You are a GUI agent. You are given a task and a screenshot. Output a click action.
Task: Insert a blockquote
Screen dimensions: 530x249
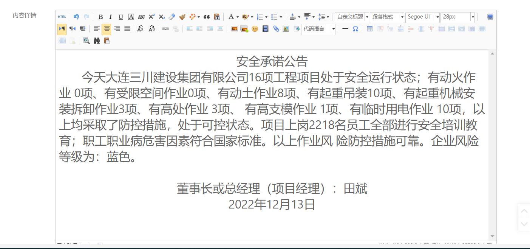pos(207,17)
